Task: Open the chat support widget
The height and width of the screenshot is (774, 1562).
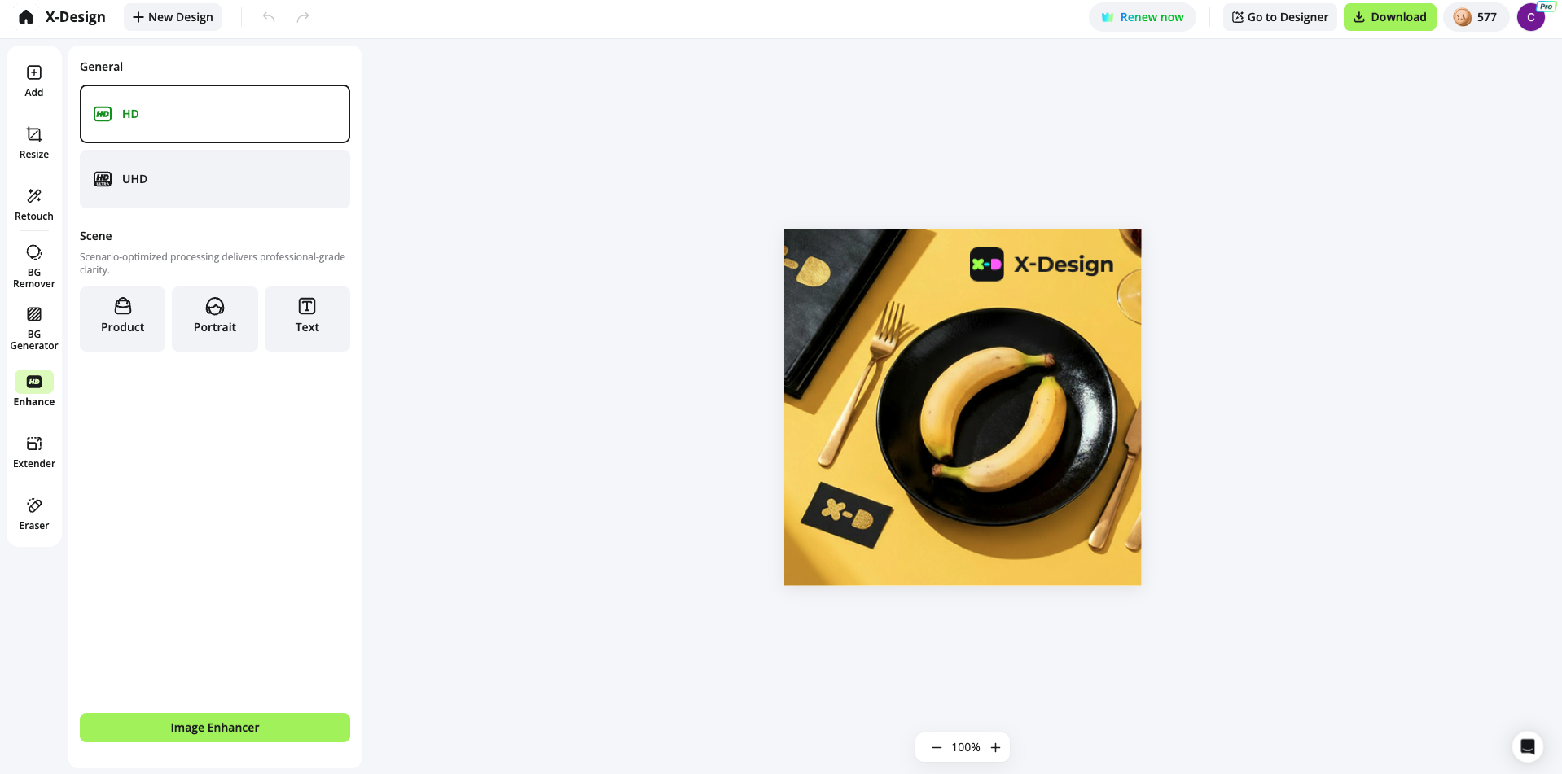Action: pos(1527,746)
